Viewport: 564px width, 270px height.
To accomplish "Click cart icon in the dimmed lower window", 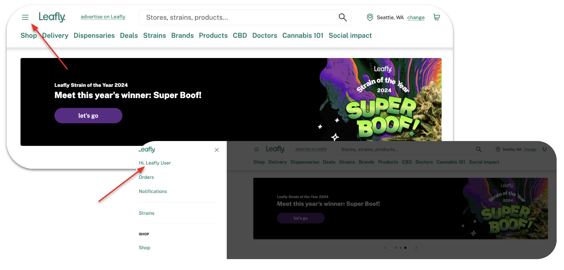I will coord(544,149).
